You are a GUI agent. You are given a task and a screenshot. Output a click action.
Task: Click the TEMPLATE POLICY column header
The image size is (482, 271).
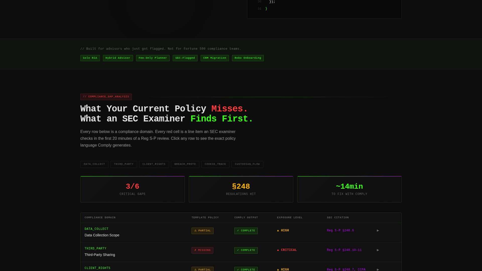[205, 218]
